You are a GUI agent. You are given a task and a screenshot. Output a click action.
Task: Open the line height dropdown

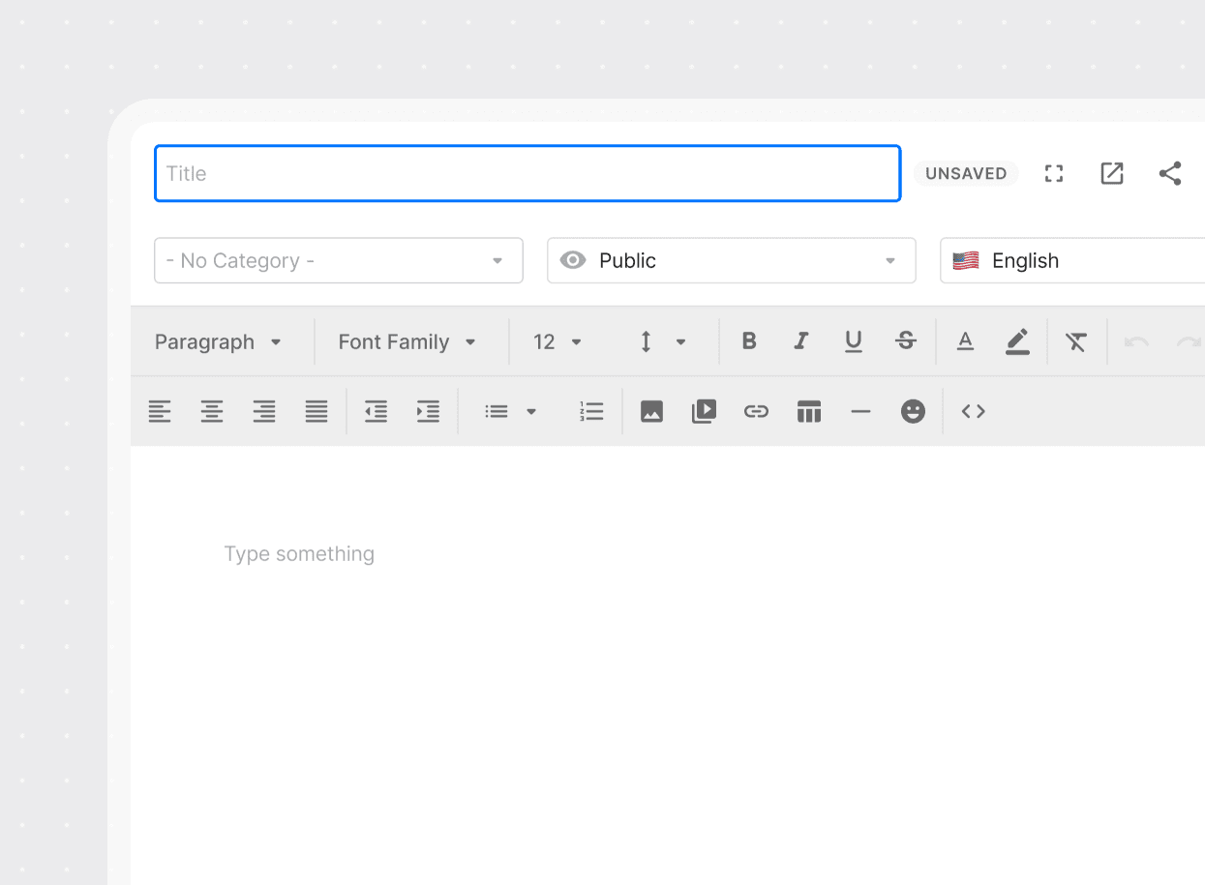point(663,341)
